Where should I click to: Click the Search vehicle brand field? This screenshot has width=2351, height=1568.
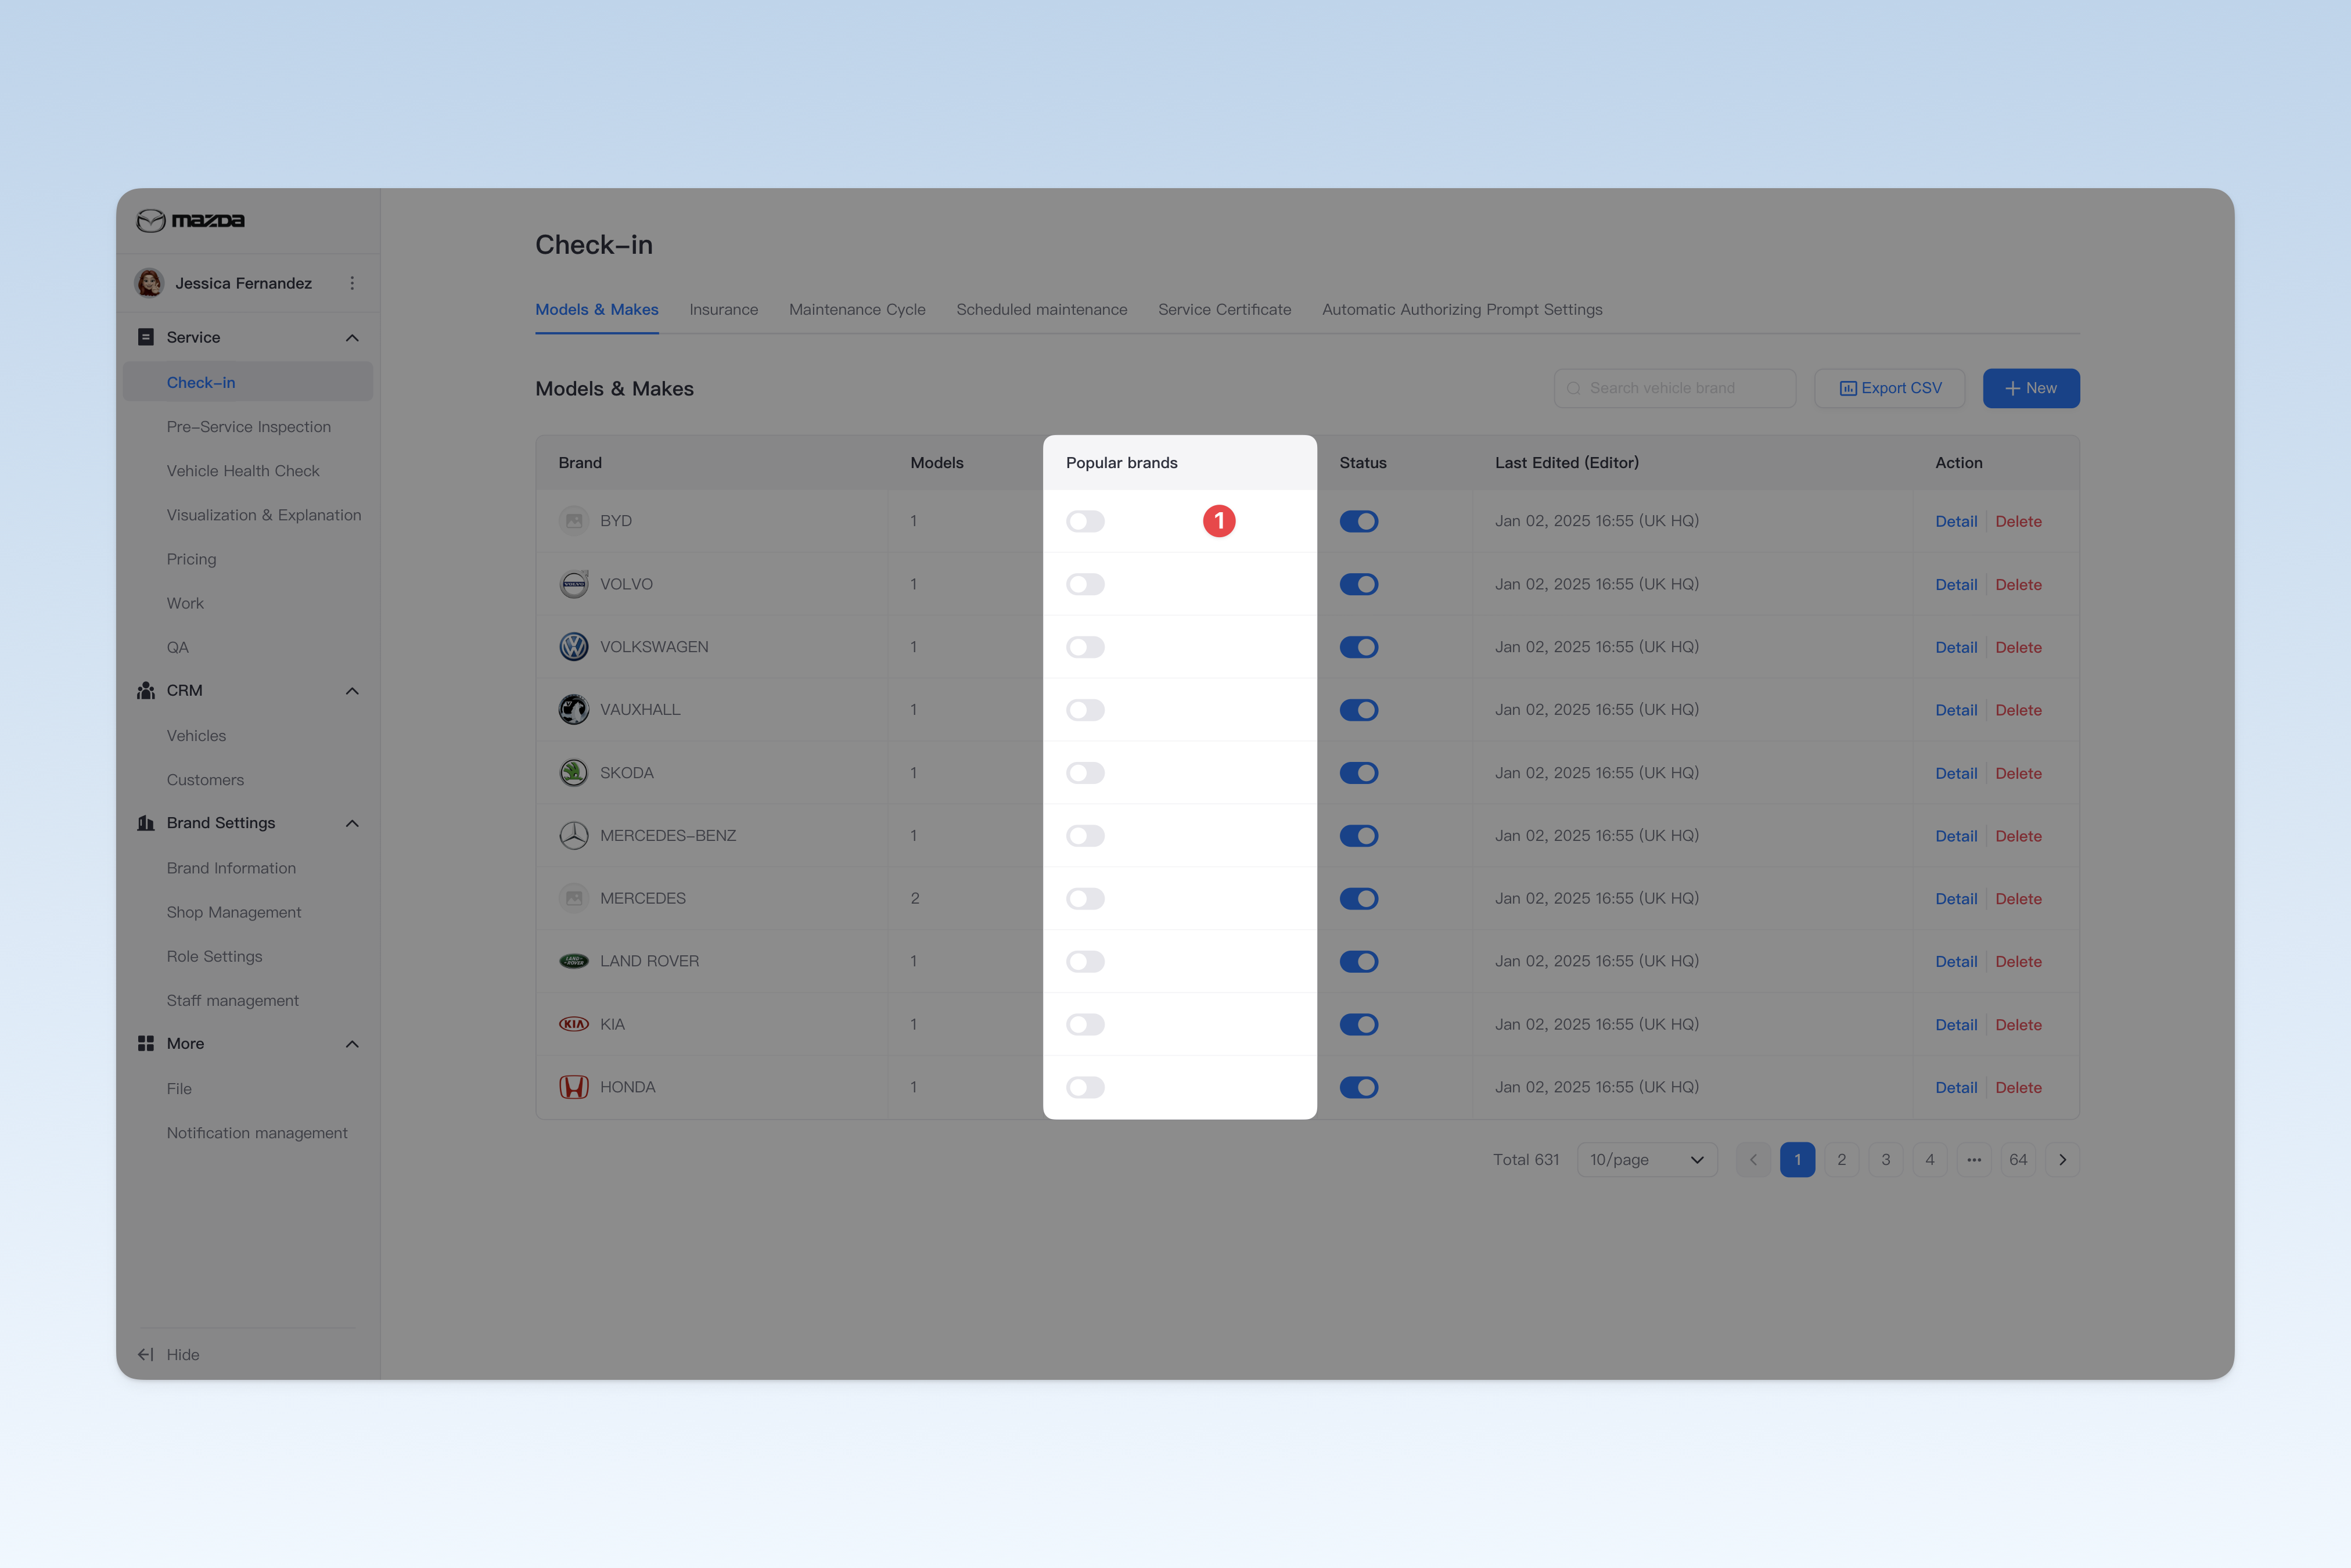click(x=1675, y=388)
